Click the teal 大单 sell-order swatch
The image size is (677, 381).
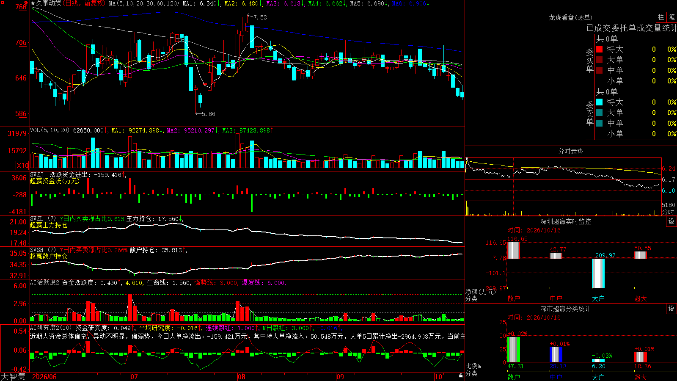click(x=599, y=113)
